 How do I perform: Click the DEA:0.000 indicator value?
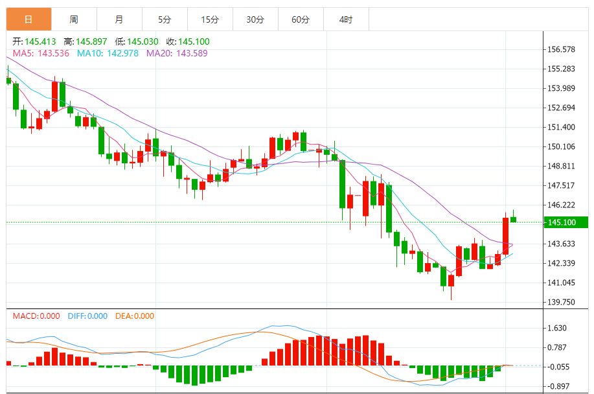135,316
